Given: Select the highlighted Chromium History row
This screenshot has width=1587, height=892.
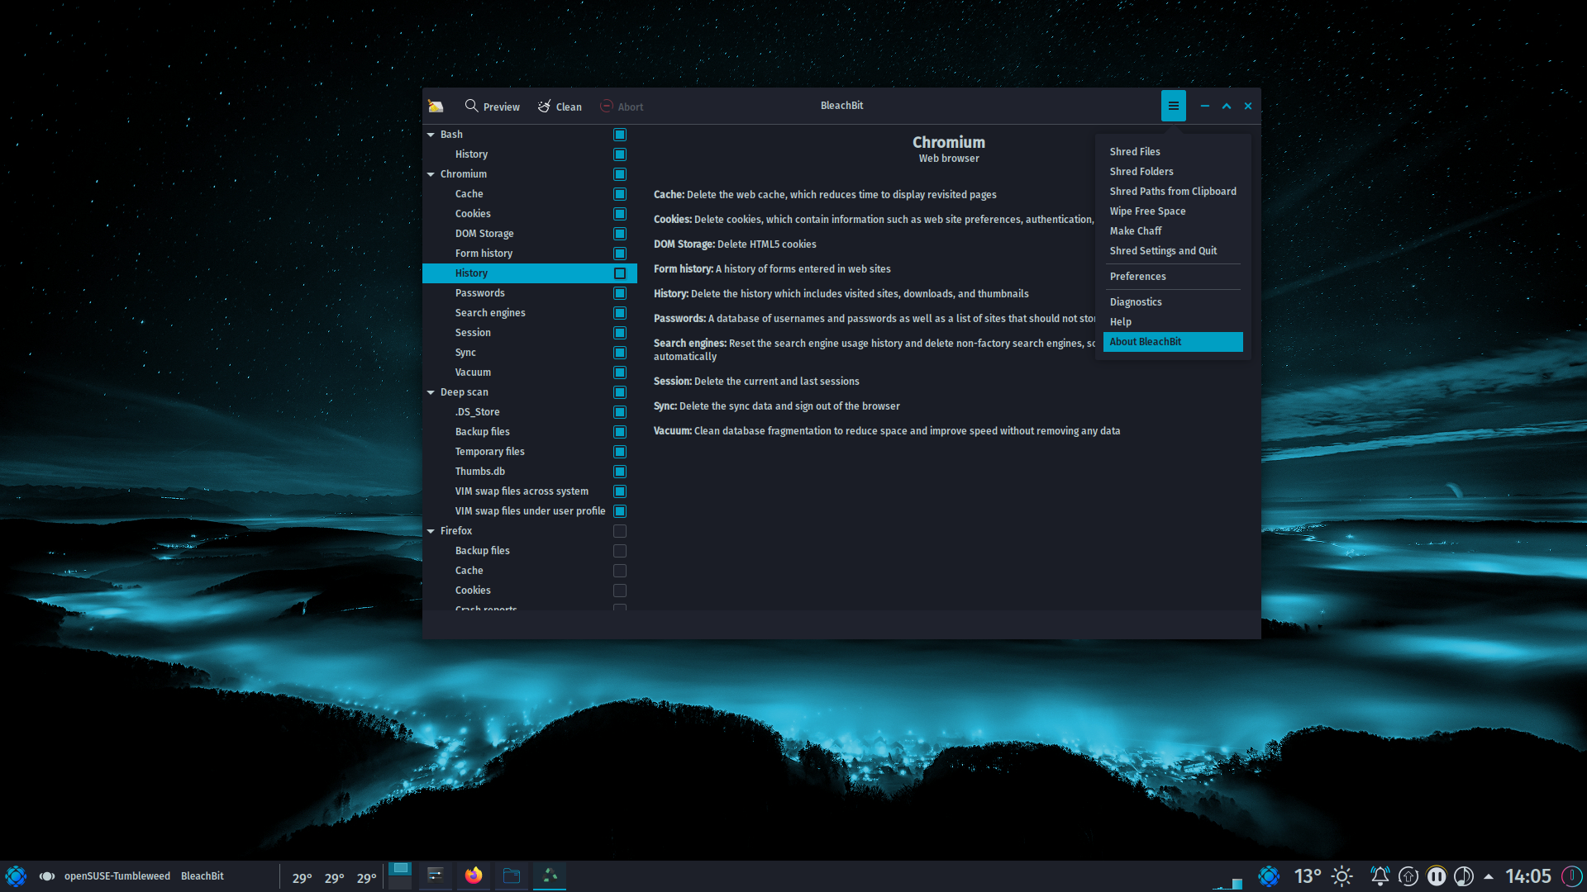Looking at the screenshot, I should click(529, 273).
